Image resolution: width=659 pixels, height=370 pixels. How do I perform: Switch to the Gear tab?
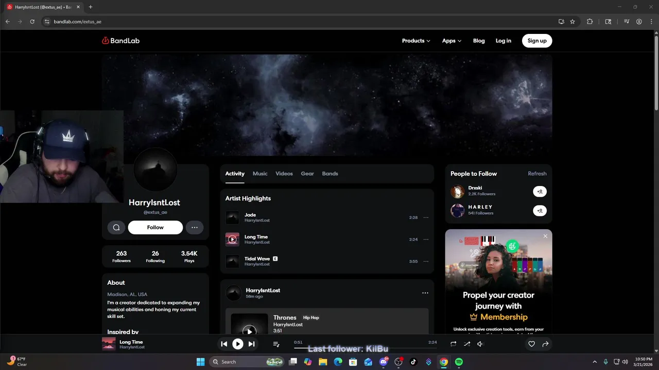(x=307, y=174)
